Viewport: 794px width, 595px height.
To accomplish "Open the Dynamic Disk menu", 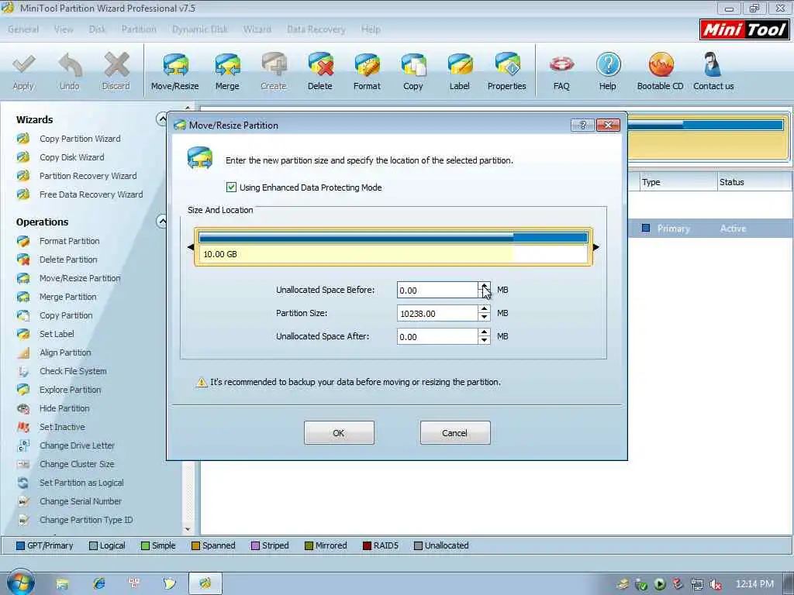I will point(200,29).
